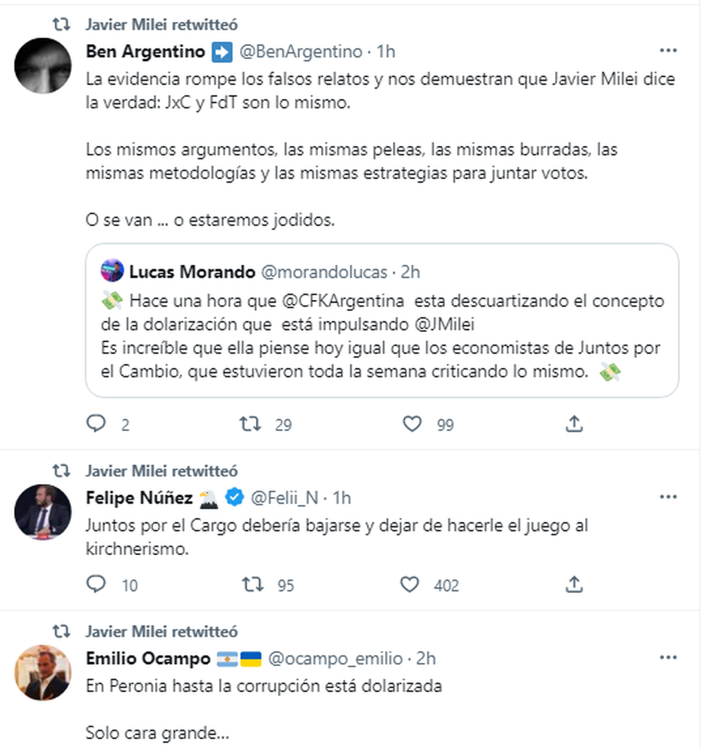The image size is (724, 748).
Task: Toggle like on the quoted Lucas Morando tweet
Action: [413, 424]
